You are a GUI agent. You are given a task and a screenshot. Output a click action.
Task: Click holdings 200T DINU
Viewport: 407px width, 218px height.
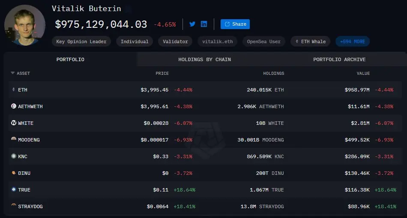pyautogui.click(x=270, y=173)
